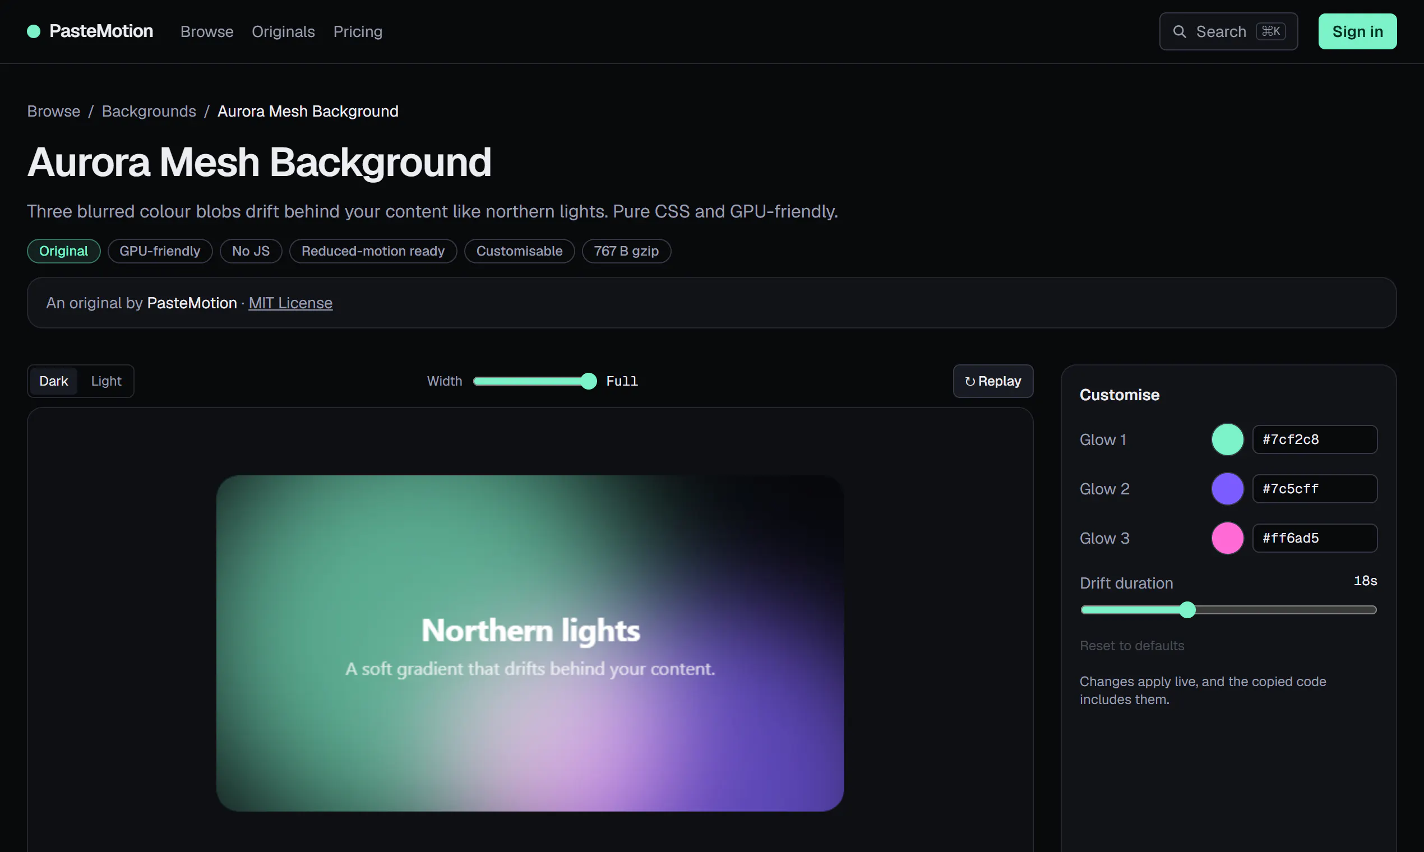Click the Northern lights preview card
This screenshot has height=852, width=1424.
coord(529,643)
